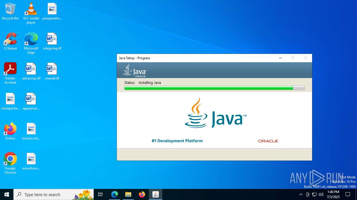Open network status tray icon
Viewport: 357px width, 200px height.
pyautogui.click(x=314, y=194)
